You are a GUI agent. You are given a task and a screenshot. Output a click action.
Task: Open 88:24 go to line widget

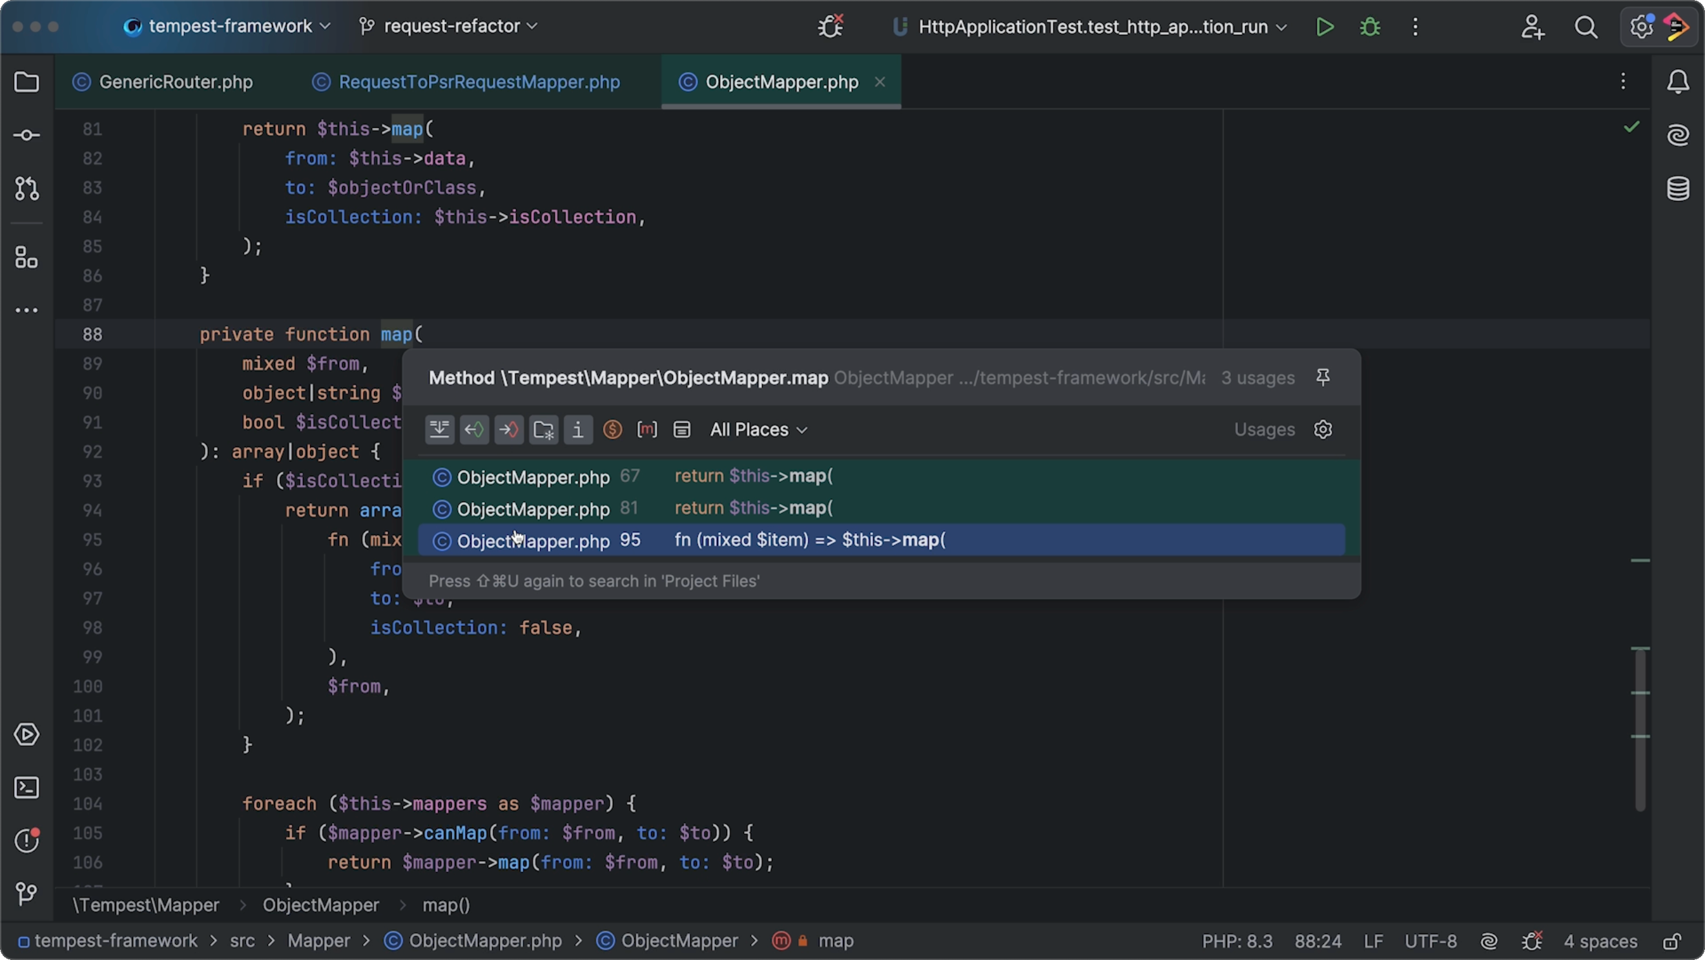[1317, 941]
